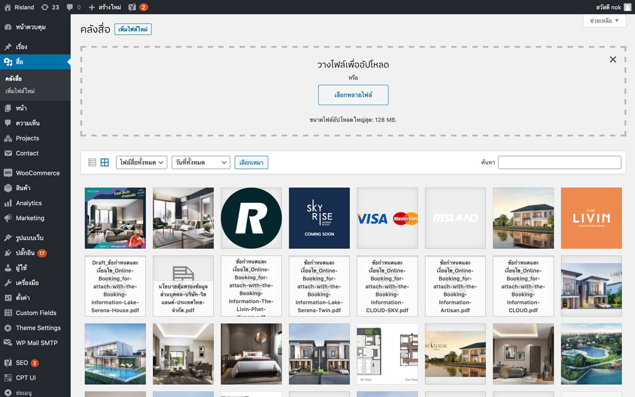
Task: Click the media search input field
Action: pyautogui.click(x=559, y=163)
